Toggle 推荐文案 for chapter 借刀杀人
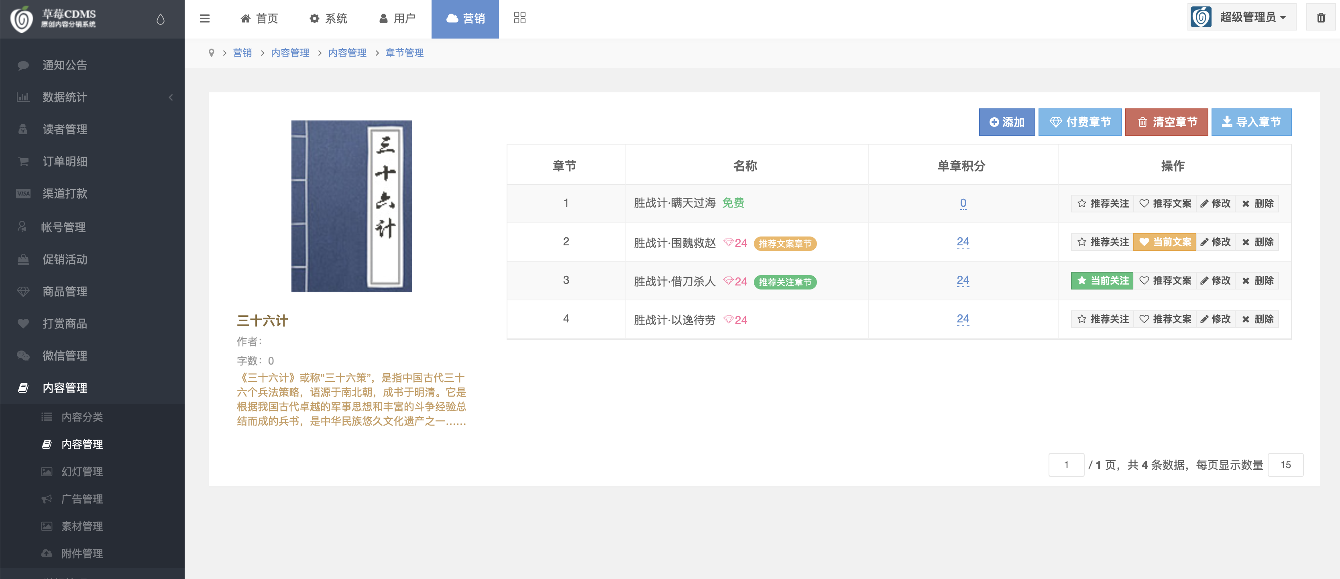Viewport: 1340px width, 579px height. click(1165, 280)
